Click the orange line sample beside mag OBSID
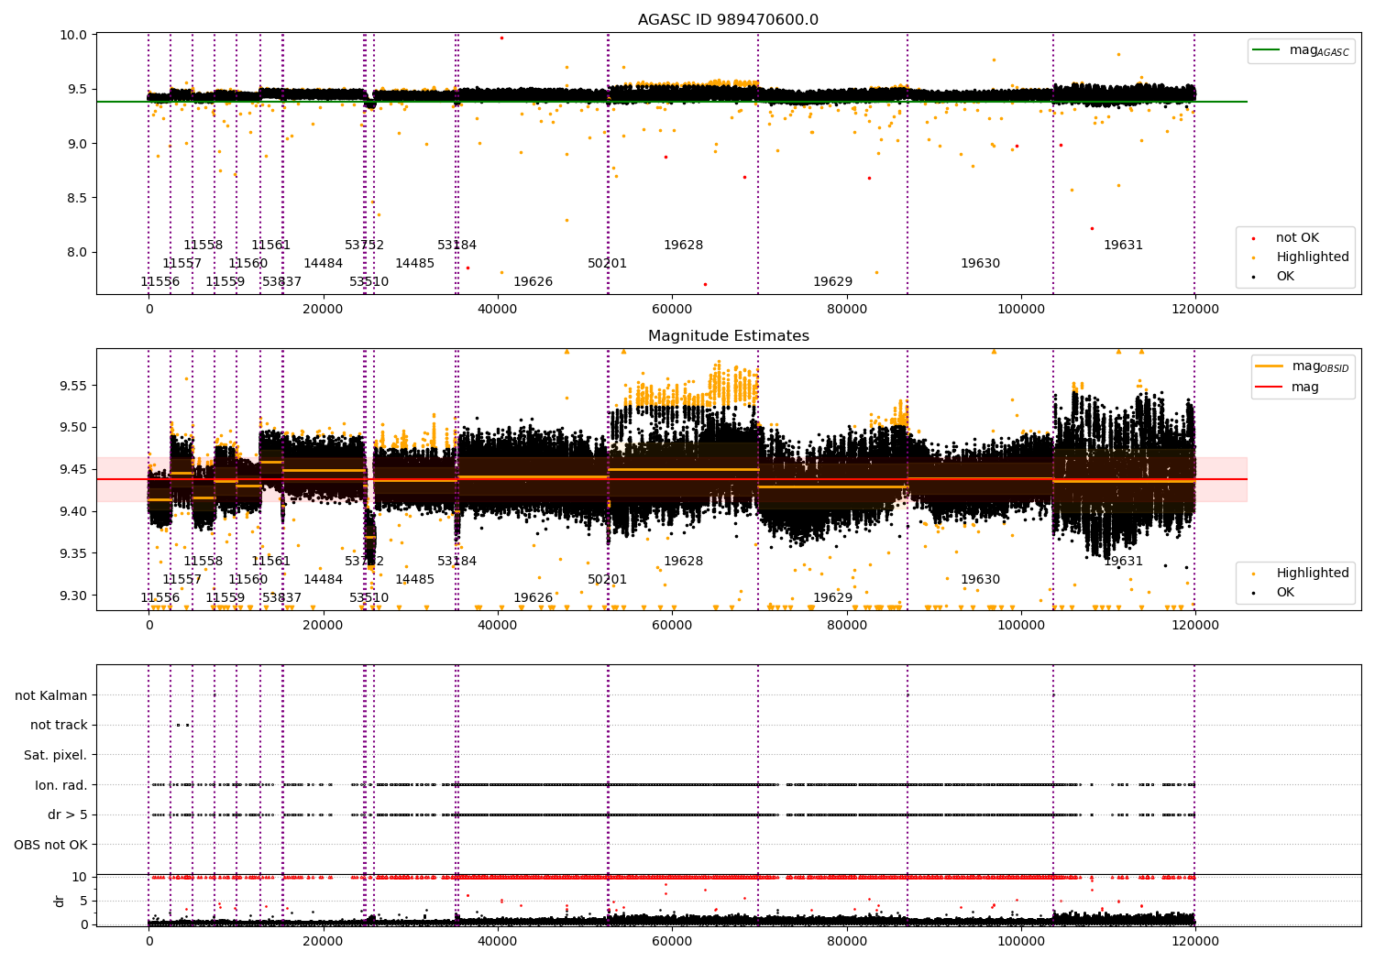The height and width of the screenshot is (962, 1375). coord(1270,366)
